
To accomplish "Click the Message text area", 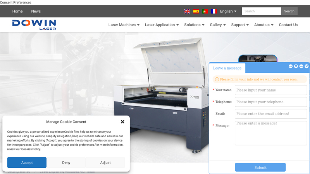I will pos(271,133).
